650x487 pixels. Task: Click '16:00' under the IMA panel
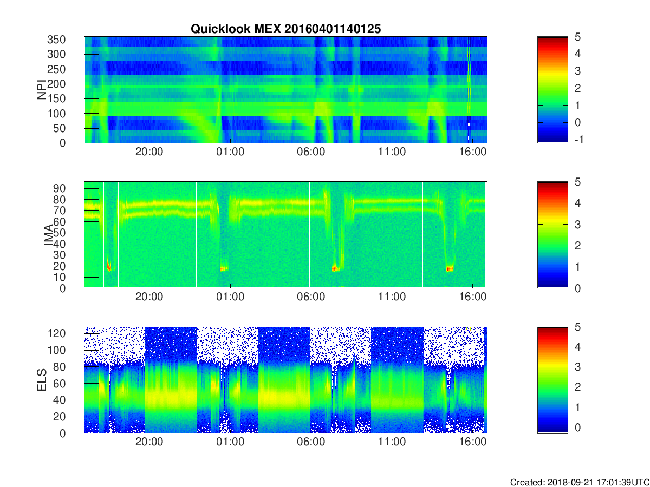473,297
